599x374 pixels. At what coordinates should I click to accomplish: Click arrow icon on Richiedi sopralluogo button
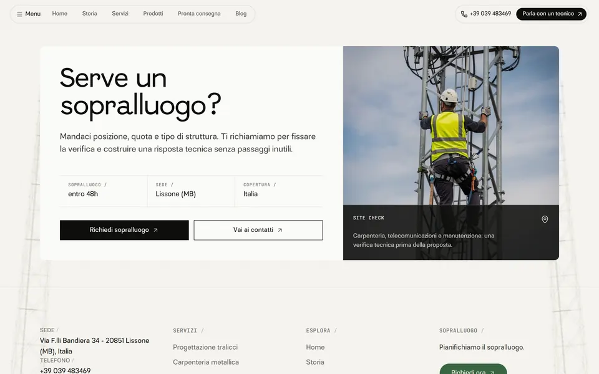(x=155, y=230)
